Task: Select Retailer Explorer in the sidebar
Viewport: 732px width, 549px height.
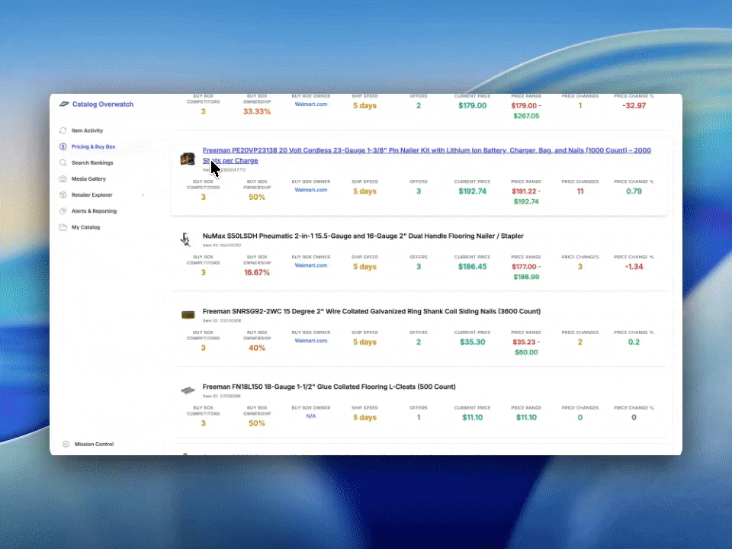Action: (x=91, y=195)
